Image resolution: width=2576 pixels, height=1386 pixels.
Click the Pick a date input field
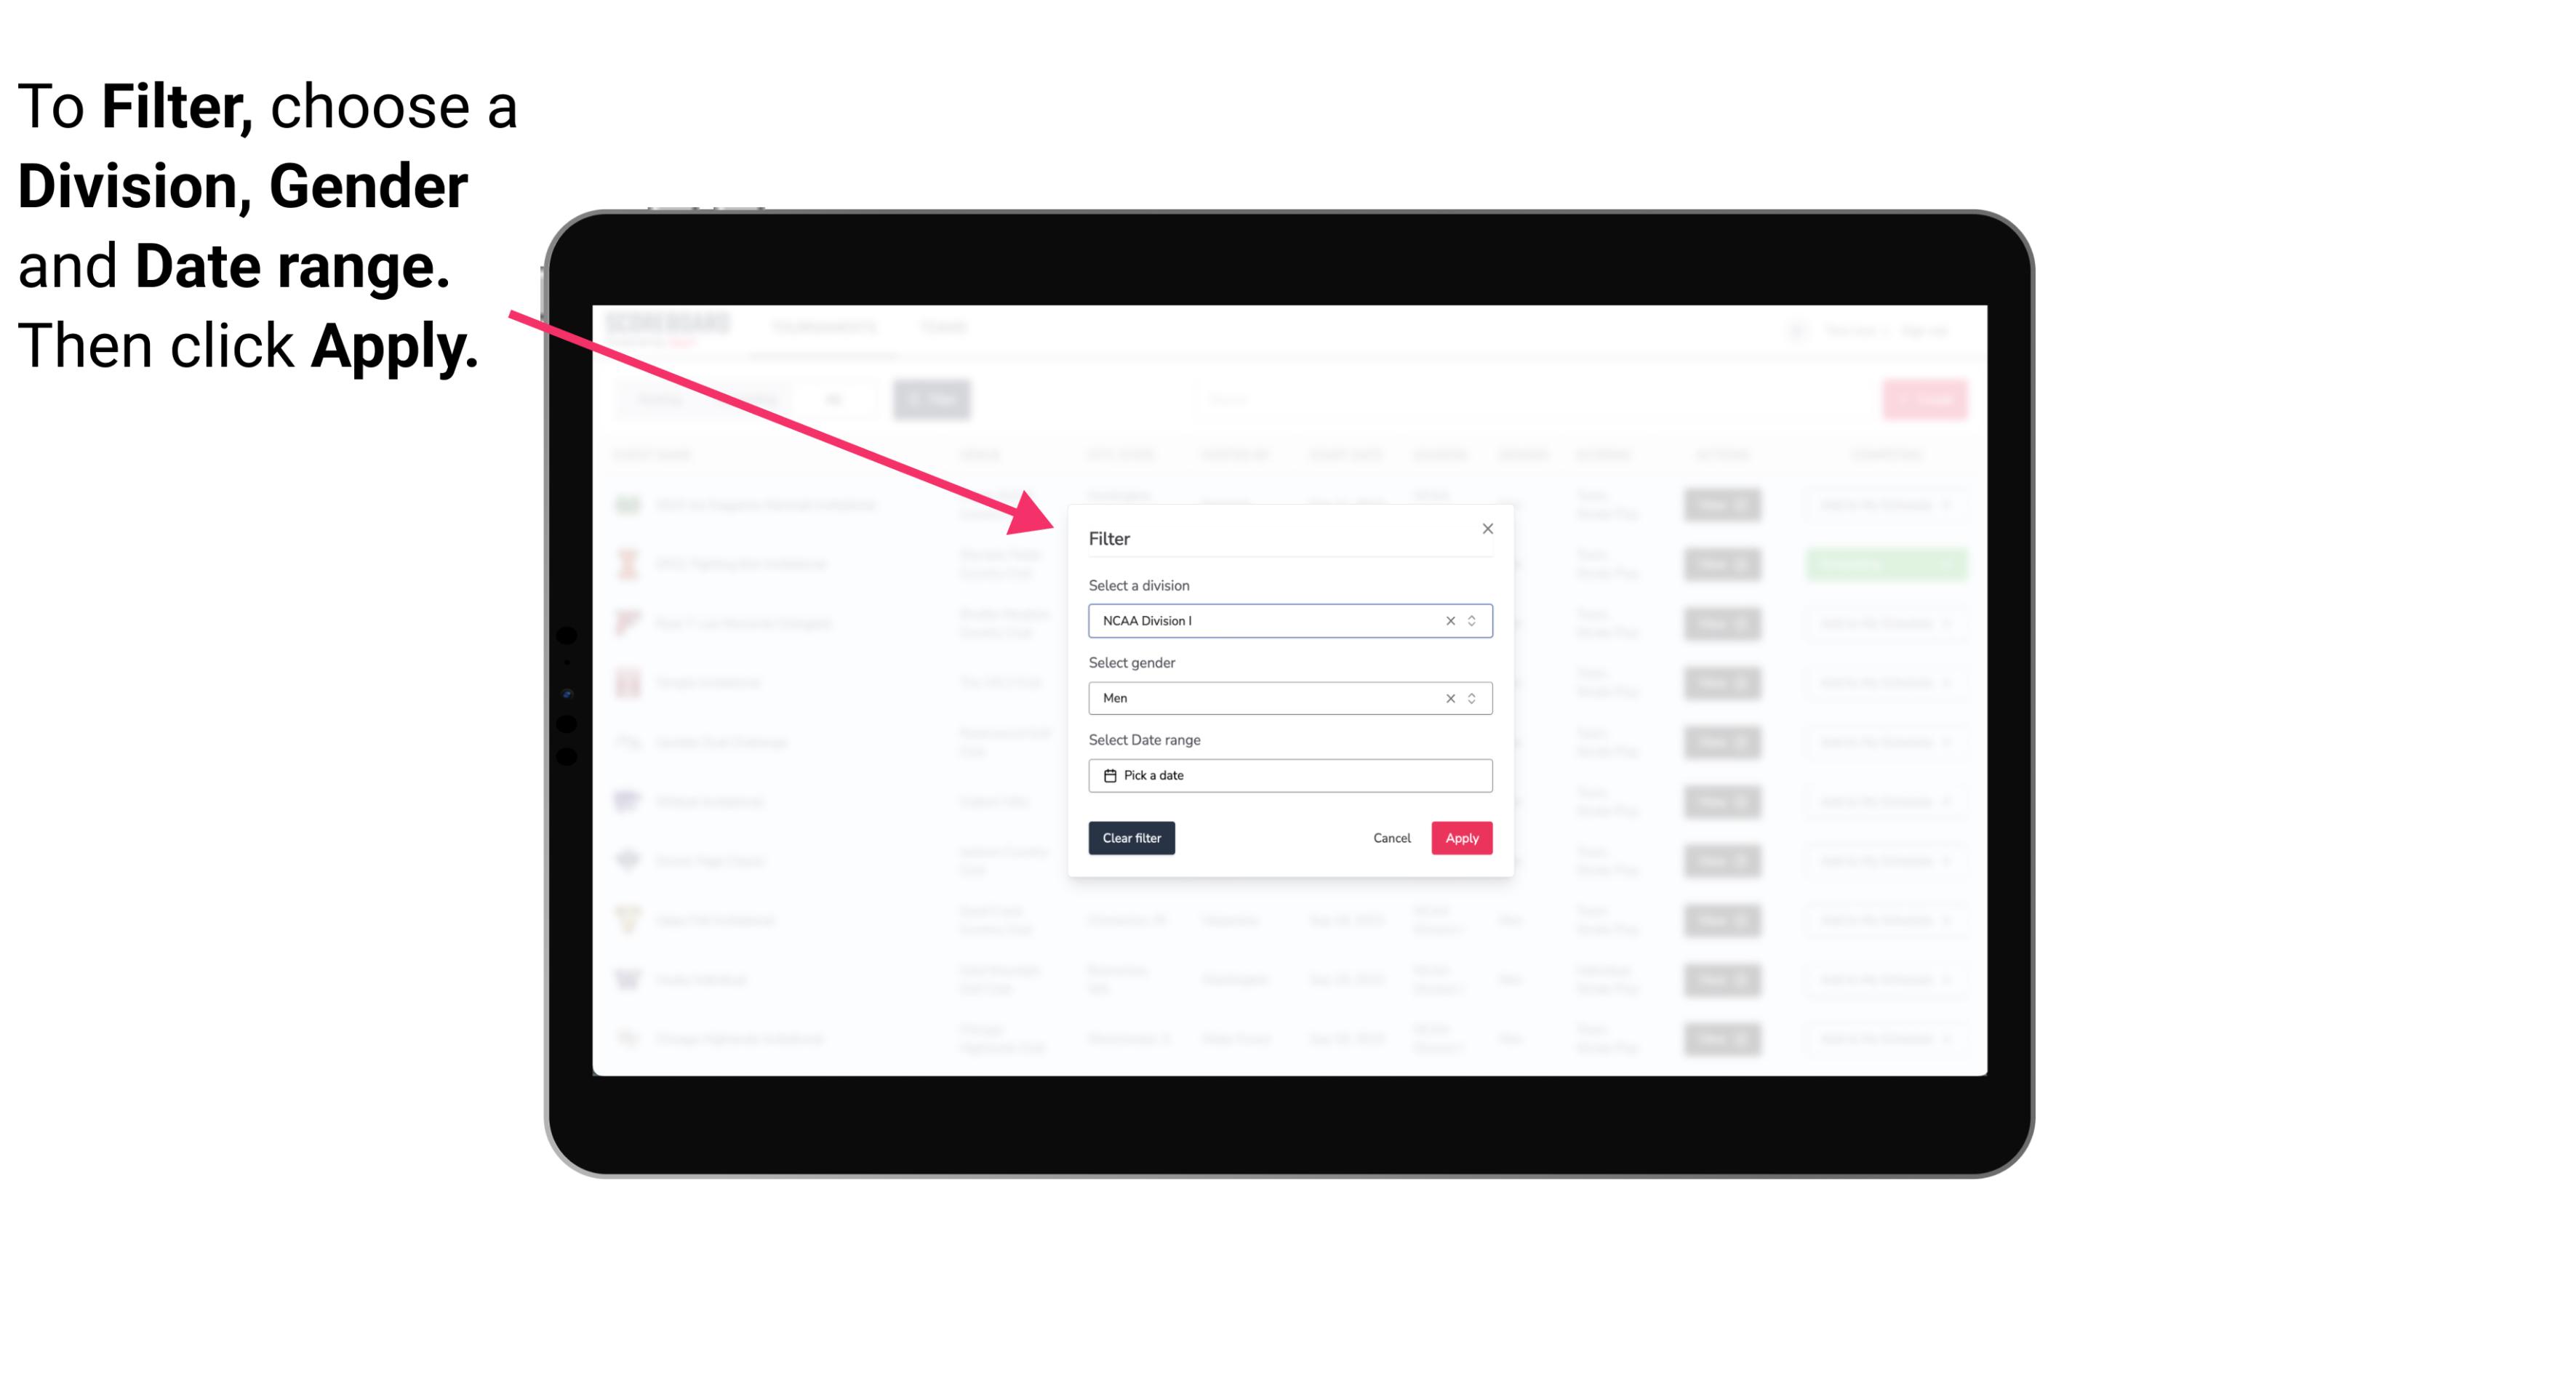1291,775
